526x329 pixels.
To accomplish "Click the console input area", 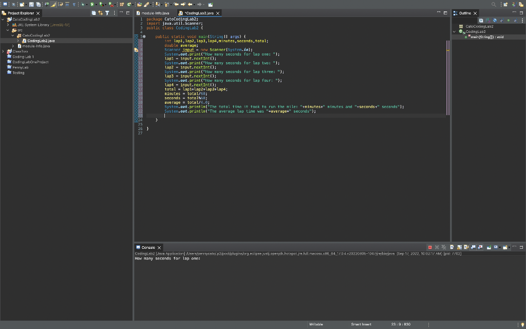I will point(330,289).
